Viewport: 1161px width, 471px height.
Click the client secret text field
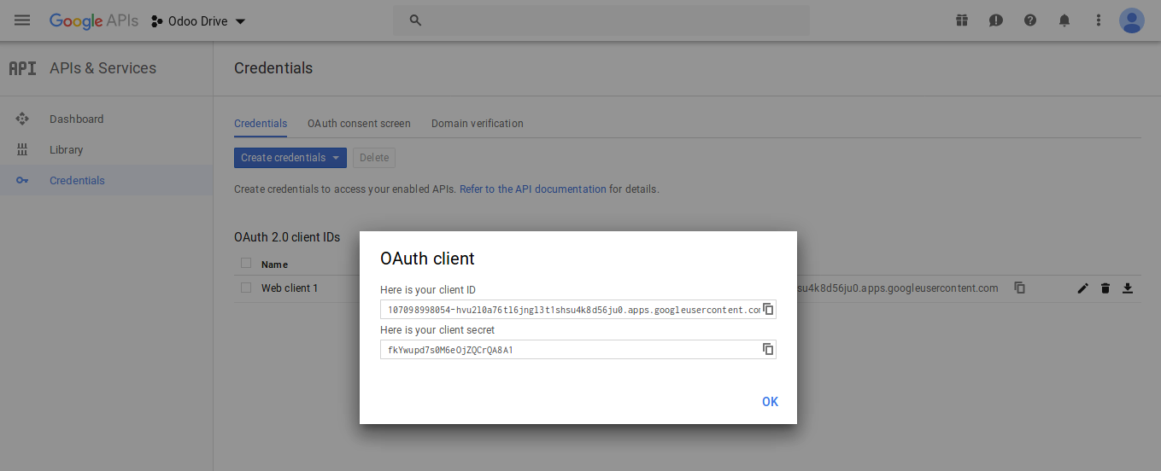[568, 350]
